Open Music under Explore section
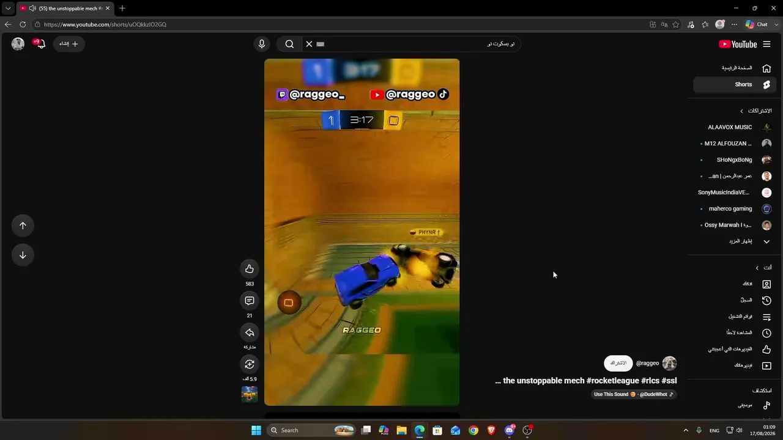Screen dimensions: 783x440 click(735, 405)
